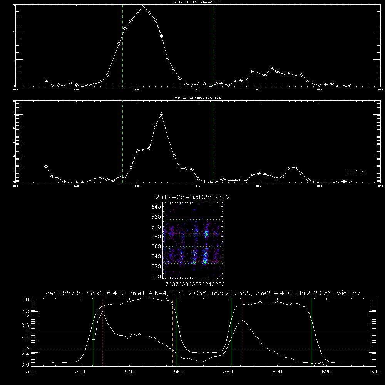Open the spectral color image thumbnail
Viewport: 385px width, 385px height.
point(192,240)
